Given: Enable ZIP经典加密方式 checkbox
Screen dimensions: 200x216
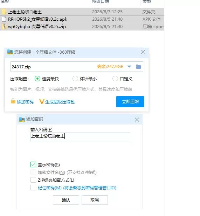Looking at the screenshot, I should (x=33, y=180).
